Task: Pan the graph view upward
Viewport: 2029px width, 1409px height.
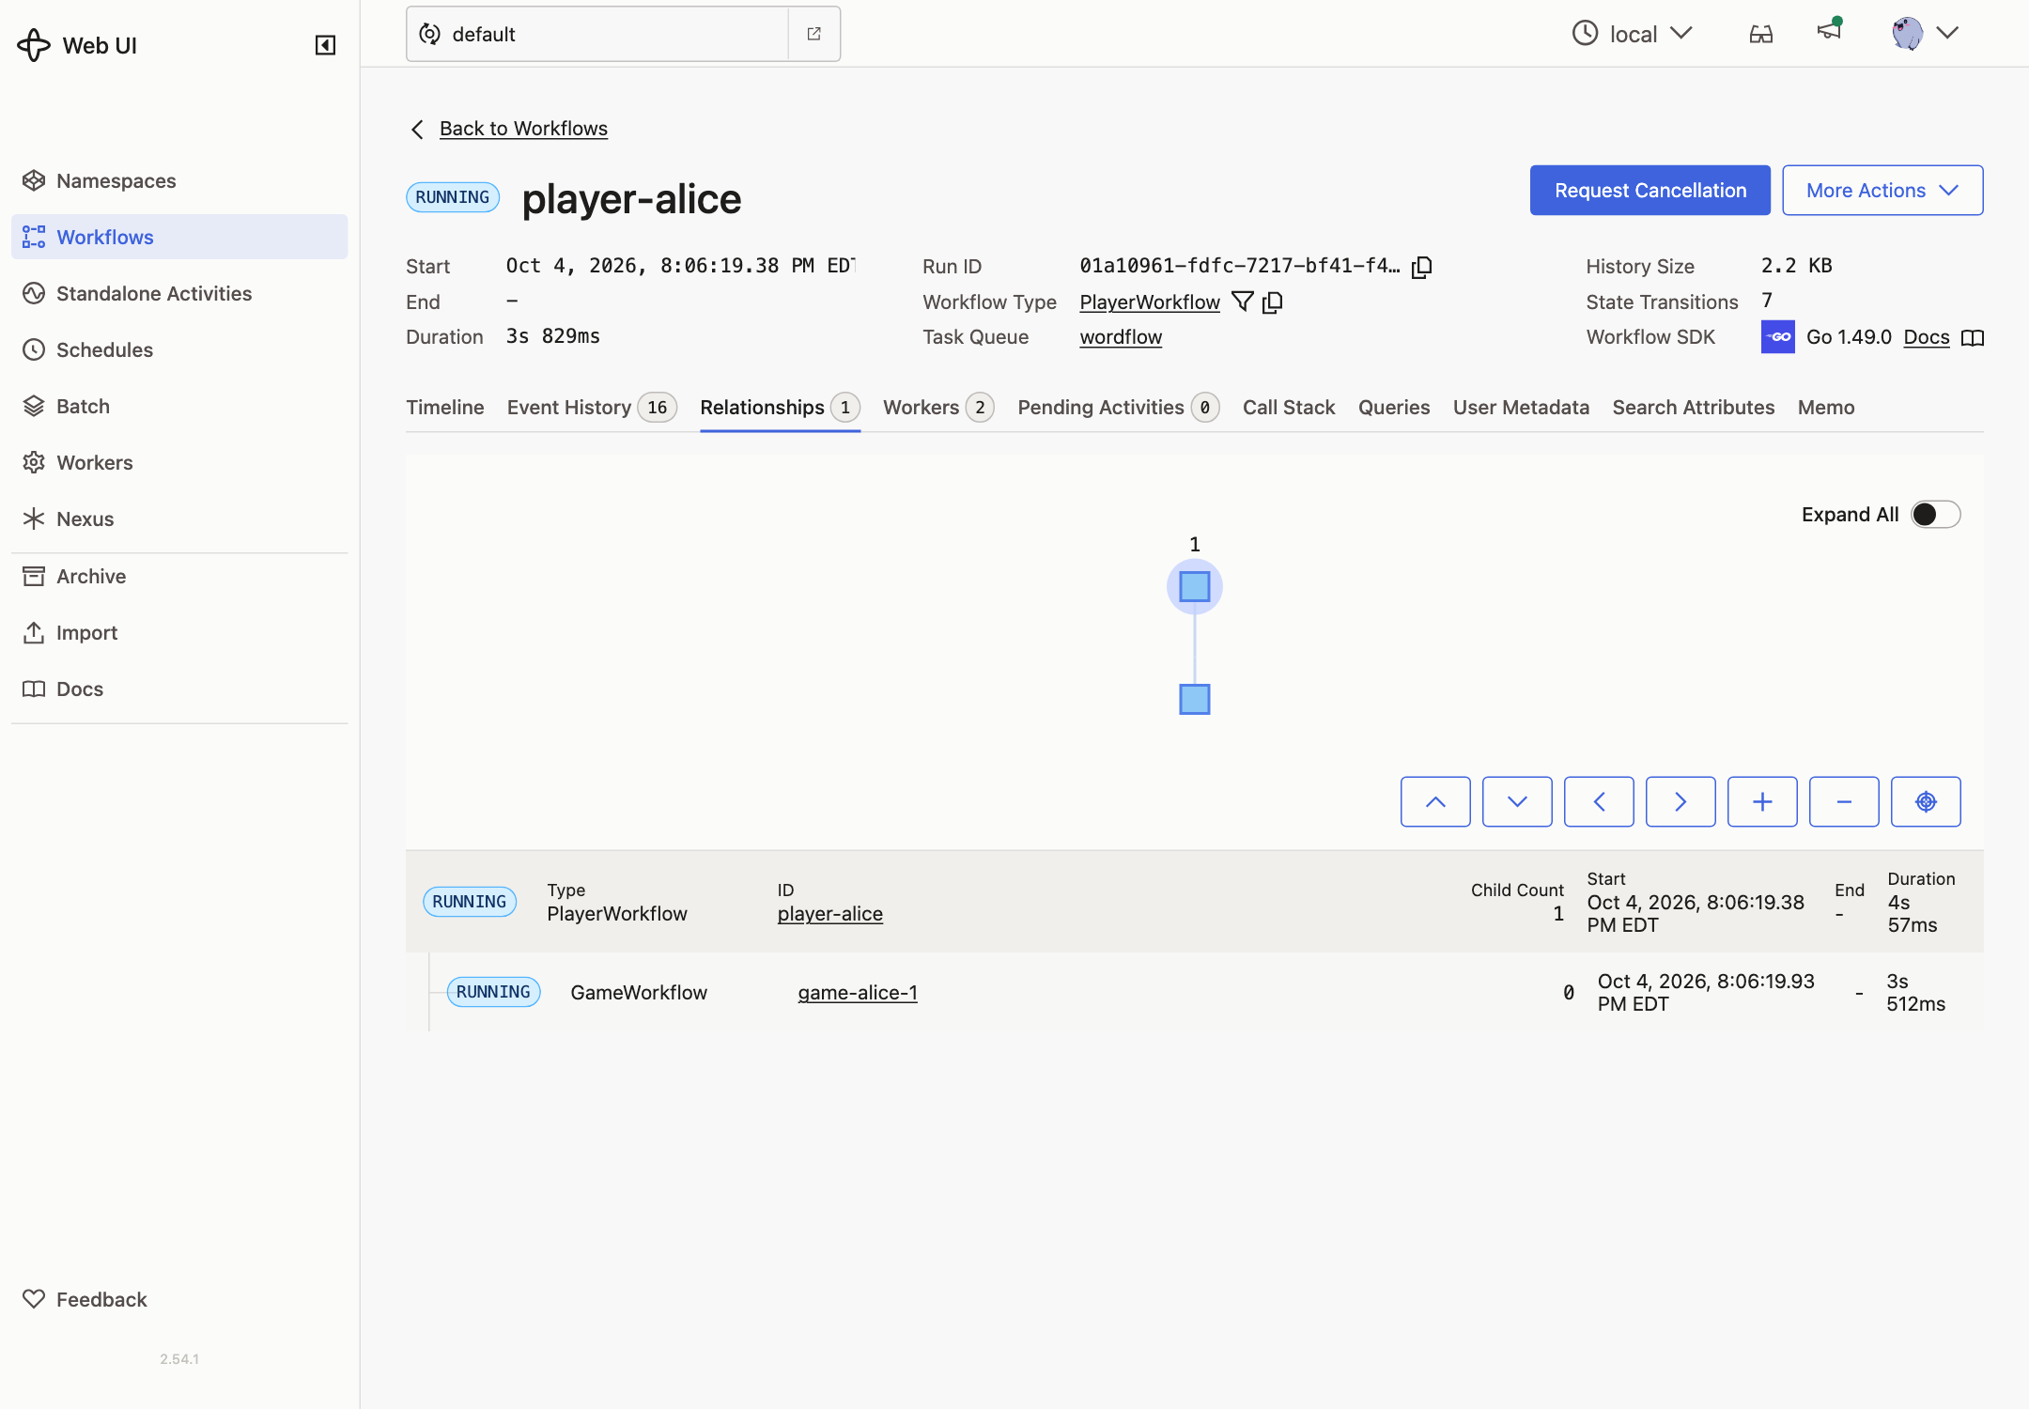Action: (x=1435, y=801)
